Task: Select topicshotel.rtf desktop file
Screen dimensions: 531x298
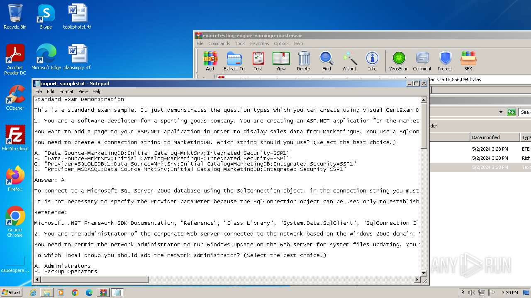Action: (x=77, y=17)
